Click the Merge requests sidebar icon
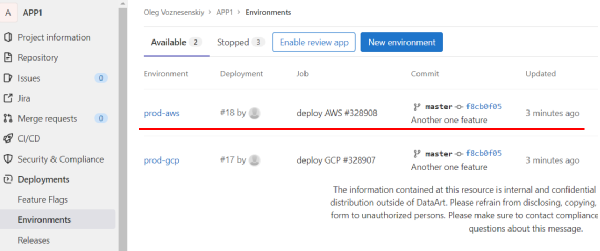This screenshot has height=251, width=600. click(x=8, y=118)
